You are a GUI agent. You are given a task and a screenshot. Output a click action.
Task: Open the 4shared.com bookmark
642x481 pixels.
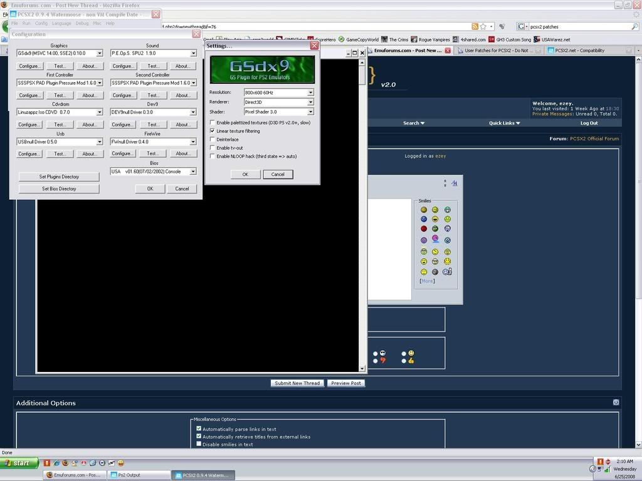click(469, 39)
